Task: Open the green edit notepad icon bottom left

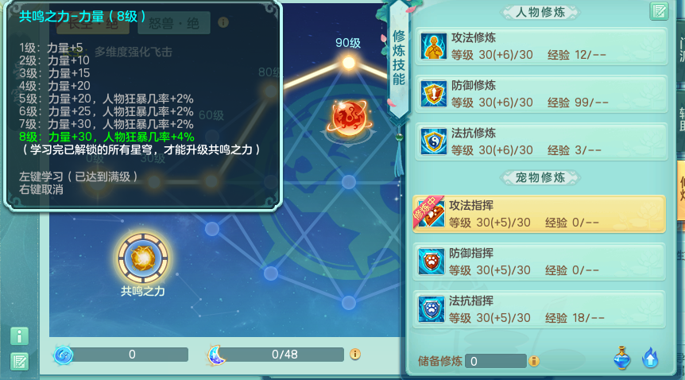Action: tap(19, 361)
